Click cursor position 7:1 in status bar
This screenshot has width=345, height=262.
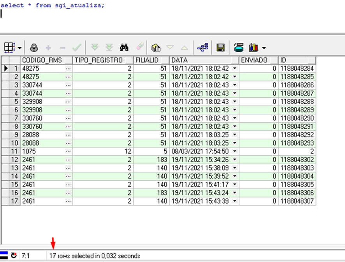coord(26,256)
